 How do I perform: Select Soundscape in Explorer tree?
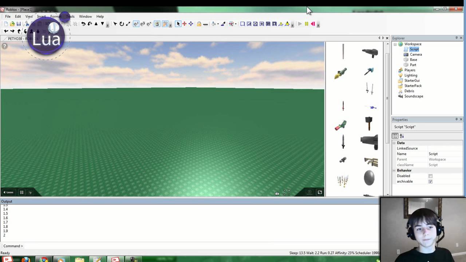pyautogui.click(x=414, y=96)
